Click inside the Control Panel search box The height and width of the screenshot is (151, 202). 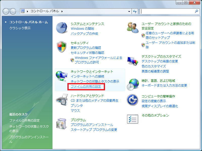167,11
